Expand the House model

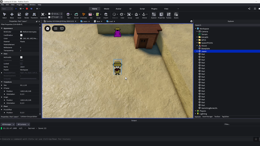coord(197,46)
